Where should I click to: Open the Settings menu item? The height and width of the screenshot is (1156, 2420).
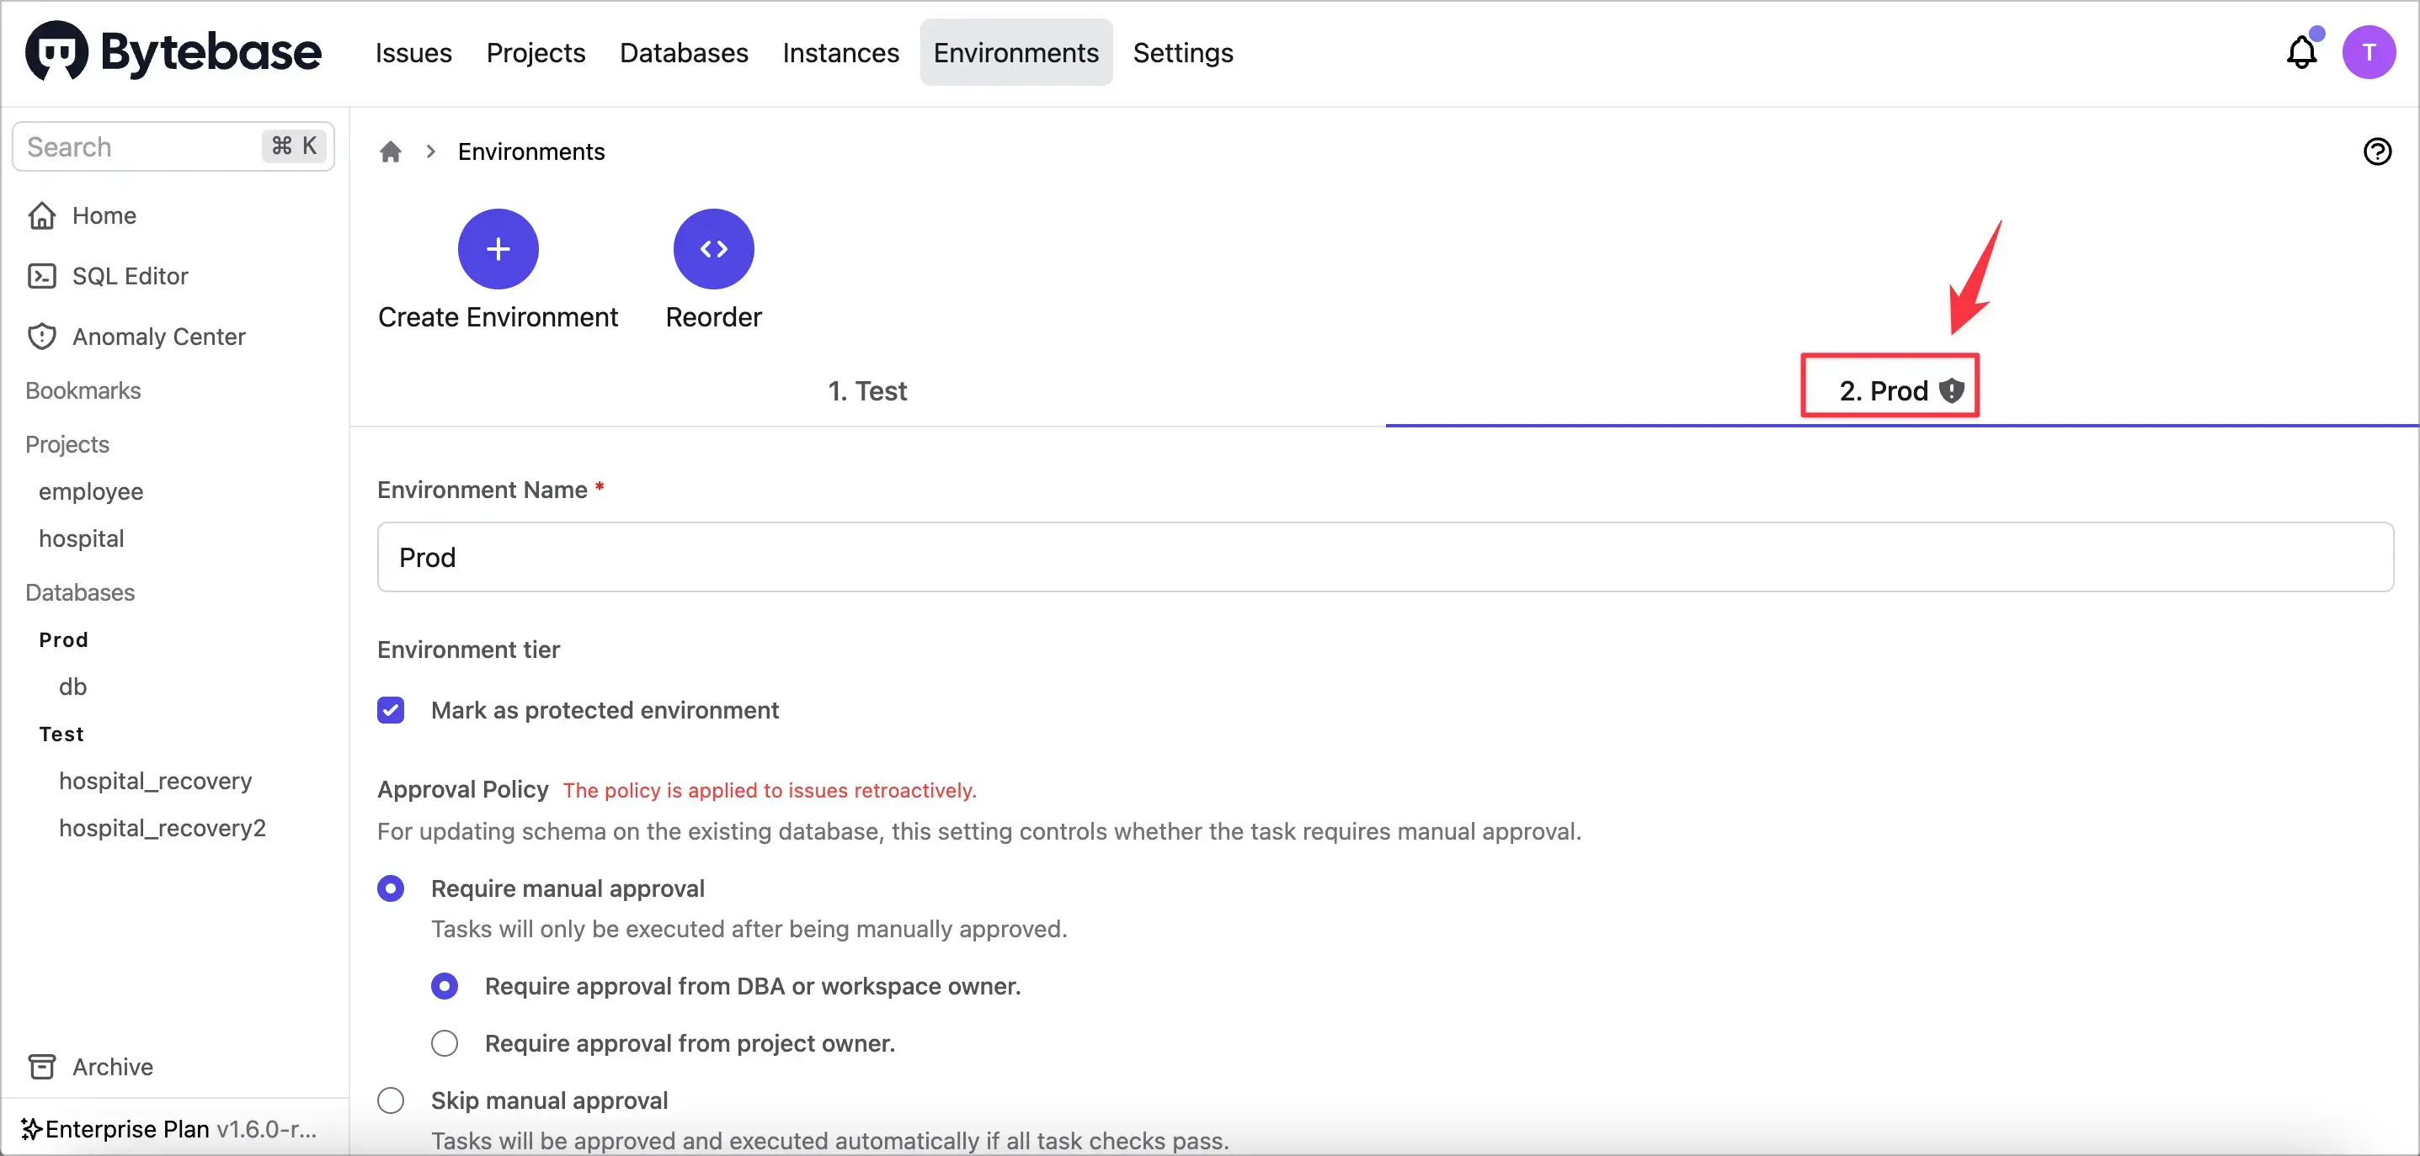(1182, 52)
